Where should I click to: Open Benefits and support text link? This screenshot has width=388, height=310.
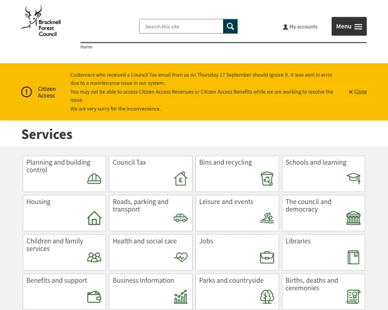[x=57, y=280]
